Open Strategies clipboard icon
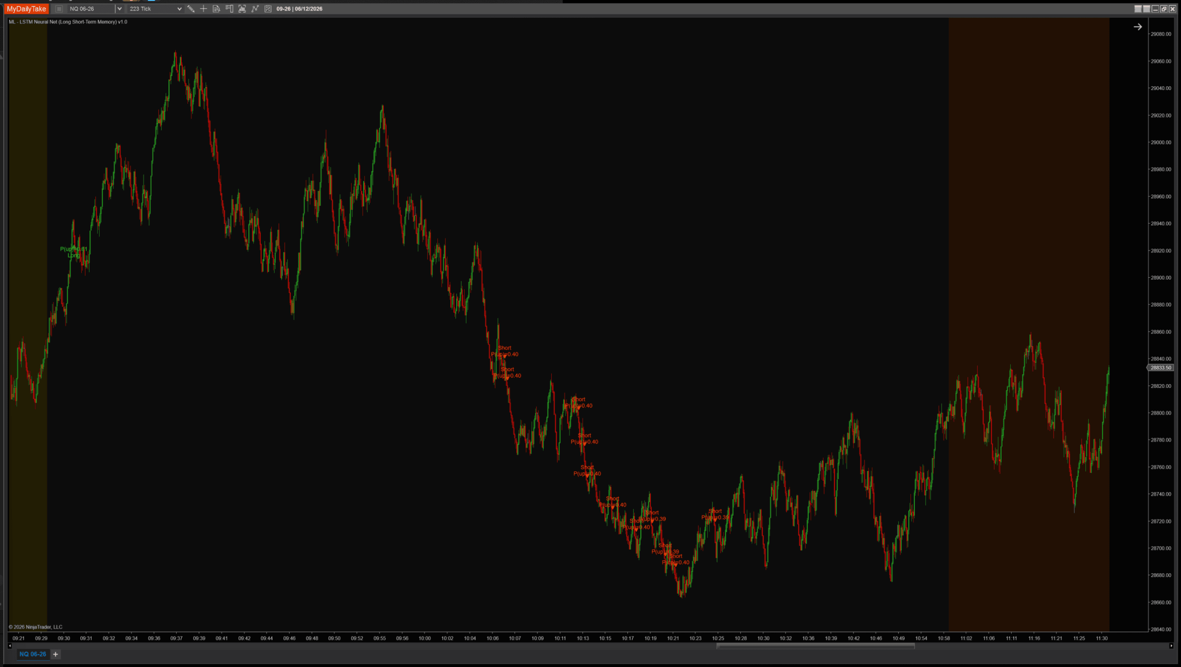 [268, 9]
